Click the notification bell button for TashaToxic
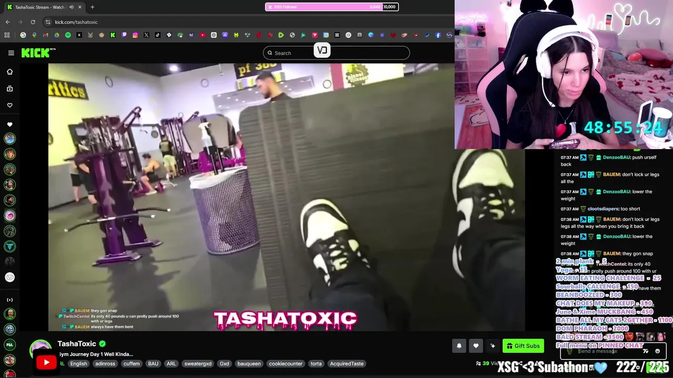 (x=459, y=345)
